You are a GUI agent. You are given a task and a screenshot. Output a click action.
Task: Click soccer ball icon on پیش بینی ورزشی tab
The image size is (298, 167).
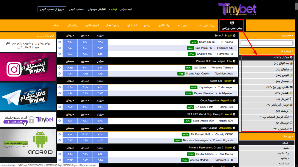(x=232, y=23)
